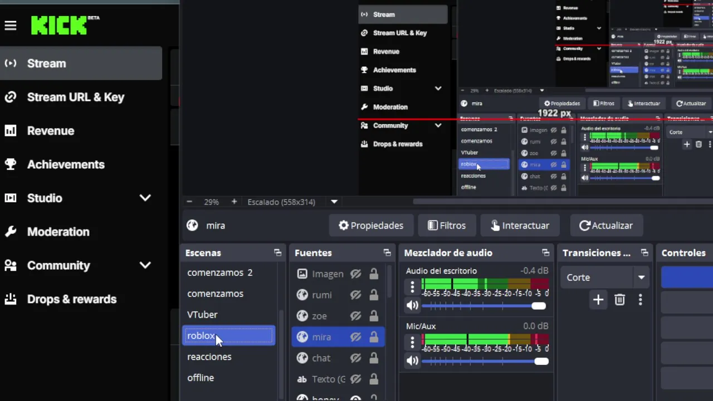Click the blue button under Controles
Image resolution: width=713 pixels, height=401 pixels.
pyautogui.click(x=687, y=277)
